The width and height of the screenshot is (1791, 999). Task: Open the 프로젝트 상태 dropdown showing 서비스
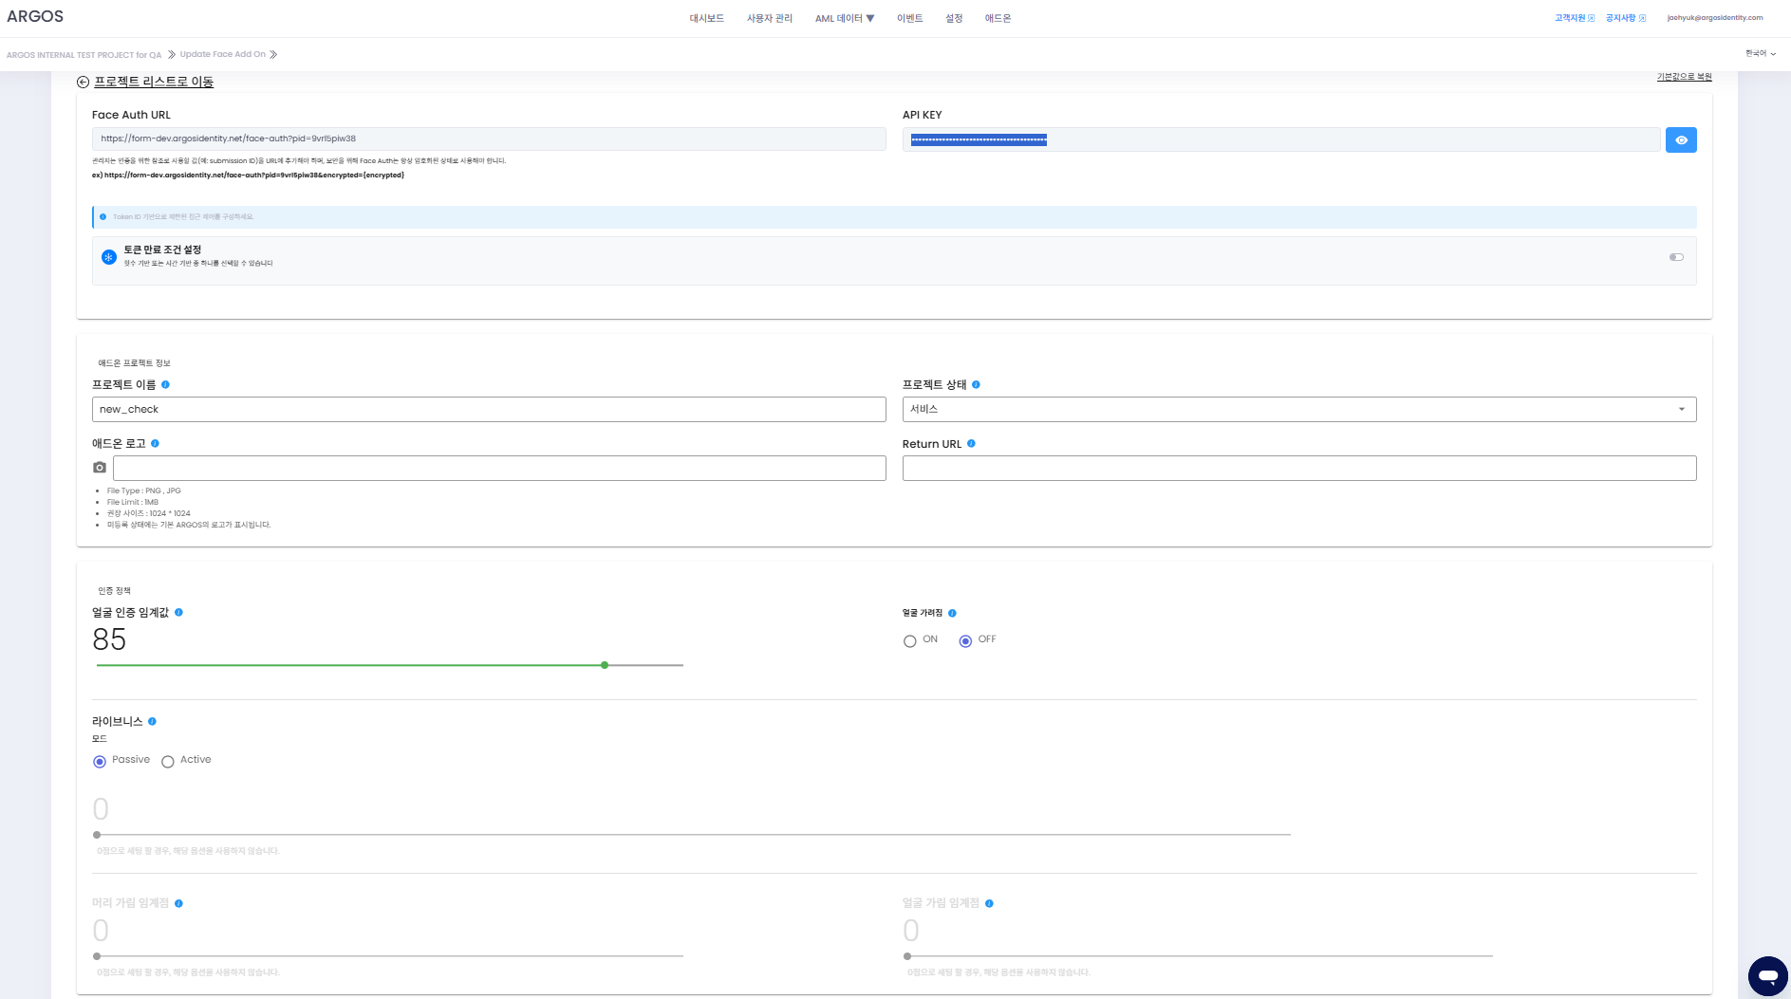1298,410
